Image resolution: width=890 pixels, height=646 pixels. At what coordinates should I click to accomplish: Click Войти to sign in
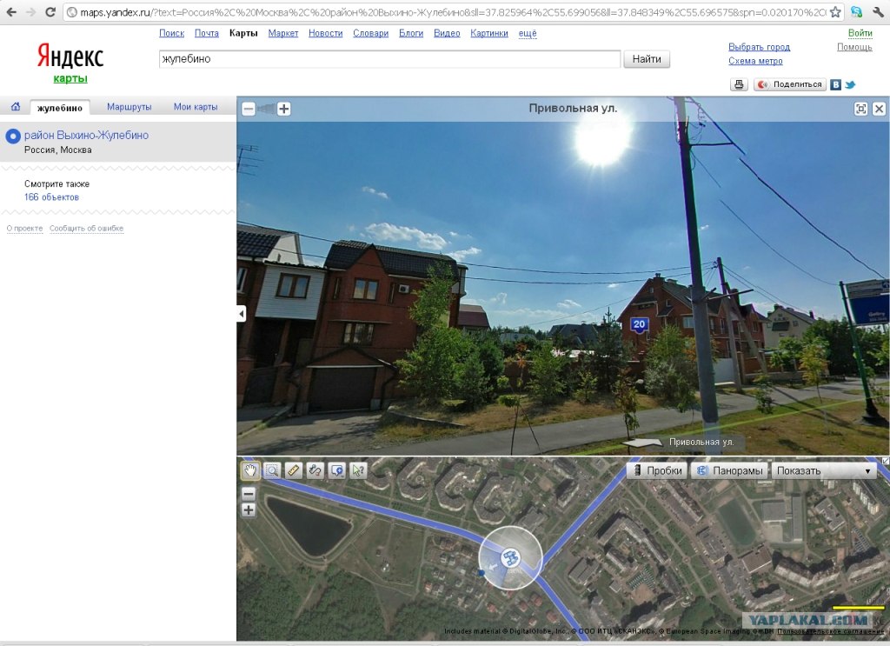860,34
